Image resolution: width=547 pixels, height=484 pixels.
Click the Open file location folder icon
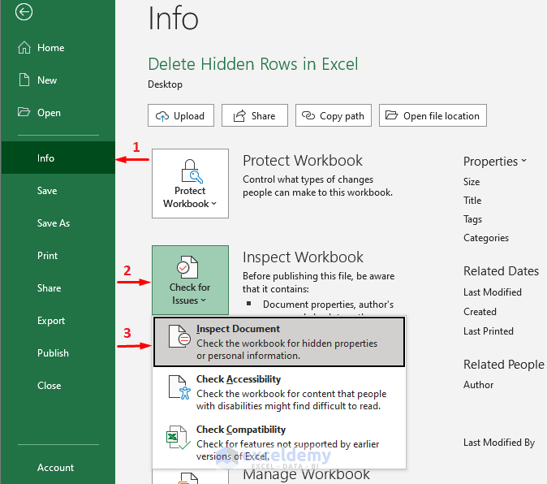coord(391,115)
